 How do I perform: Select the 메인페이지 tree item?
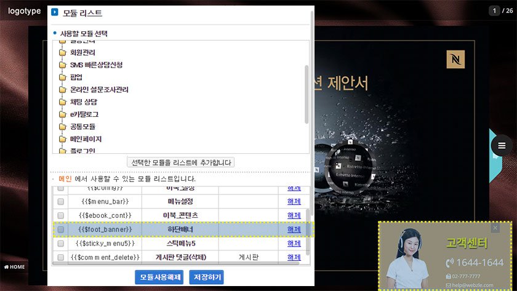click(86, 139)
